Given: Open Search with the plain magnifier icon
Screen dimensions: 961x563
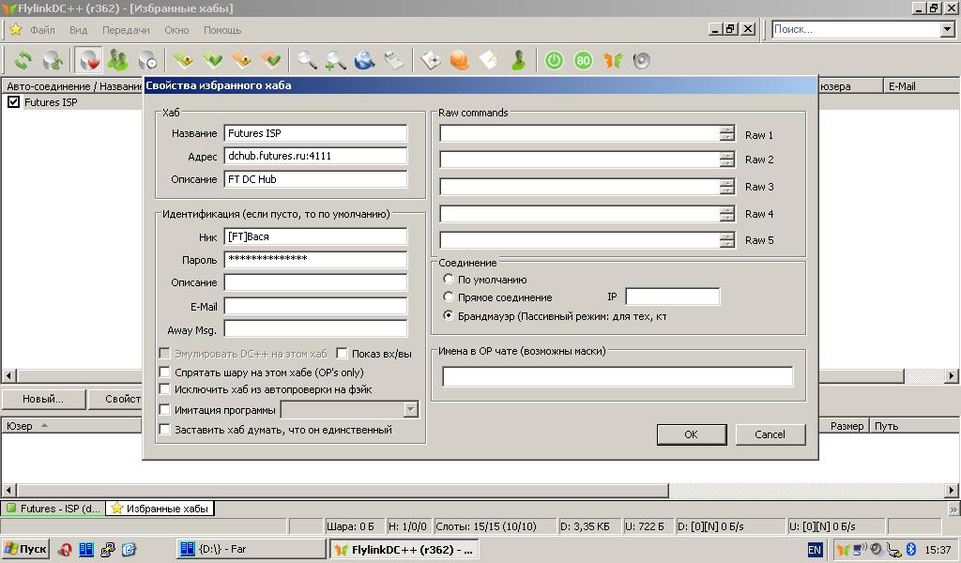Looking at the screenshot, I should point(307,60).
